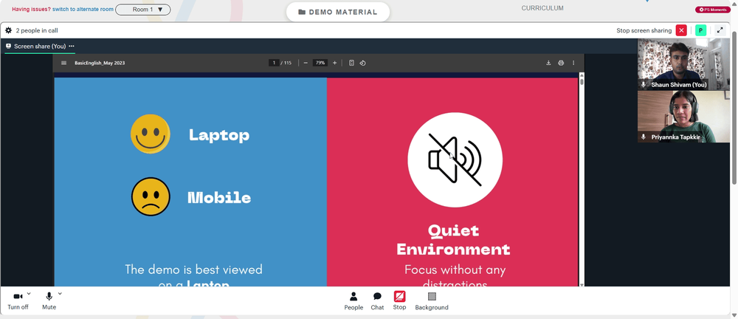Click the Mobile slide heading
Screen dimensions: 738x319
click(x=219, y=197)
